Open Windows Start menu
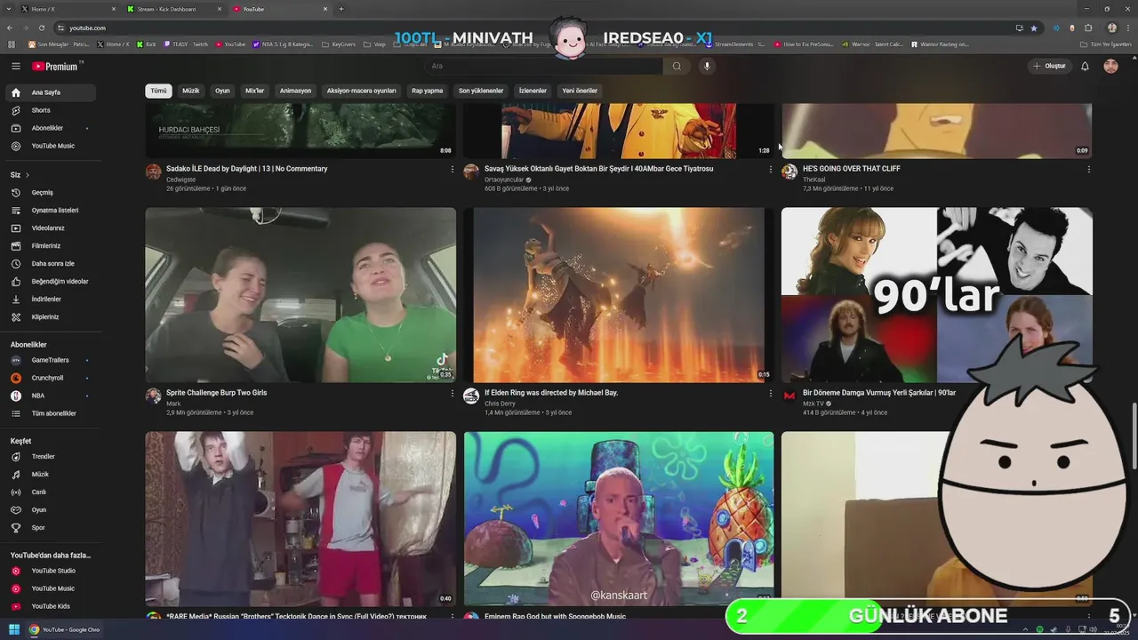Viewport: 1138px width, 640px height. (x=14, y=629)
